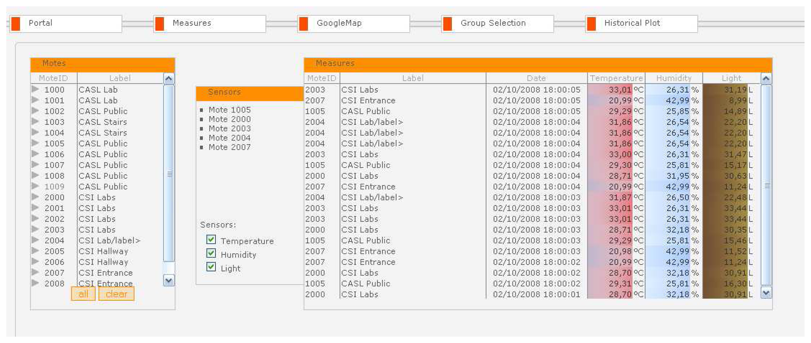Image resolution: width=811 pixels, height=343 pixels.
Task: Click the Measures table MoteID header
Action: [x=322, y=78]
